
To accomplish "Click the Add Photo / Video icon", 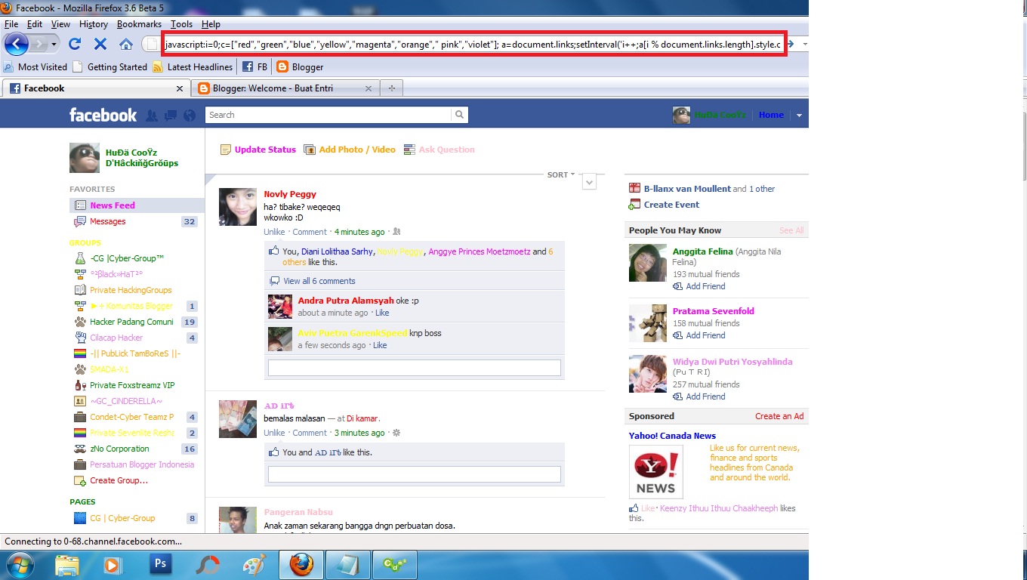I will pos(310,150).
